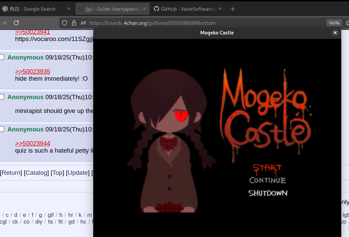349x237 pixels.
Task: Select START in the Mogeko Castle menu
Action: (267, 169)
